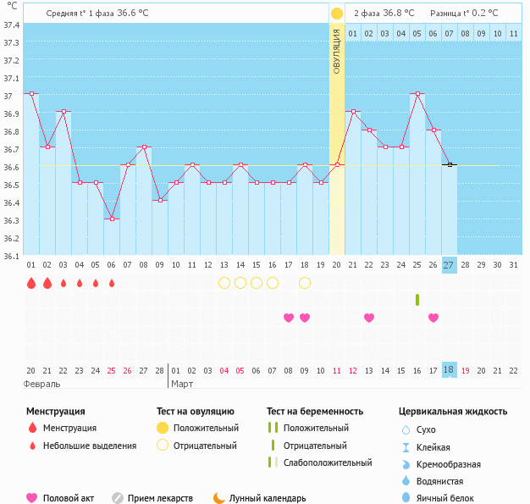Click the 'Лунный календарь' orange moon icon
This screenshot has width=530, height=504.
click(219, 498)
